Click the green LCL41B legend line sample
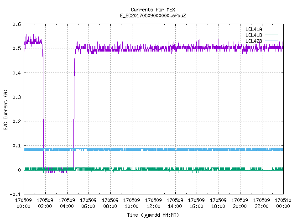Viewport: 292px width, 219px height. click(x=271, y=35)
